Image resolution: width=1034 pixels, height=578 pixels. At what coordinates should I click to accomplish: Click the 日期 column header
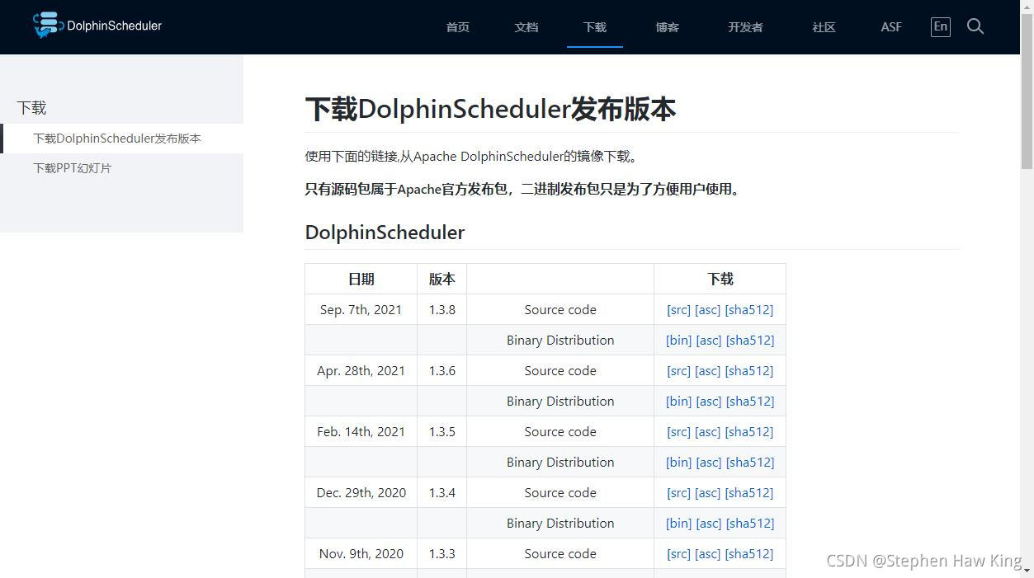361,280
